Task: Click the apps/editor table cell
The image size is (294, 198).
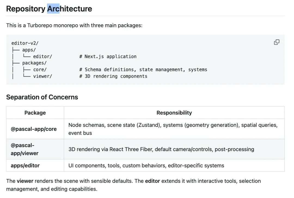Action: pyautogui.click(x=25, y=166)
